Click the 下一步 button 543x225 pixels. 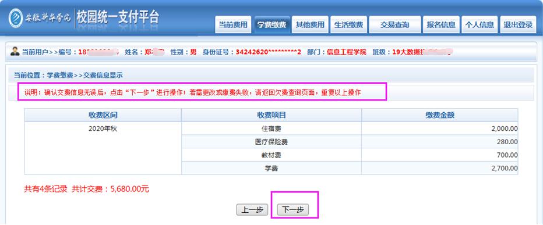[x=293, y=210]
